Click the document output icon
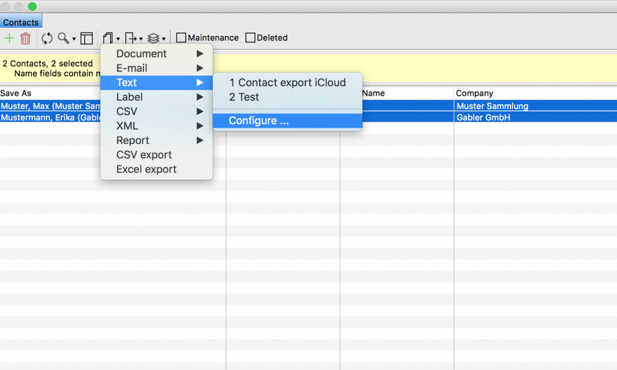 pos(108,38)
